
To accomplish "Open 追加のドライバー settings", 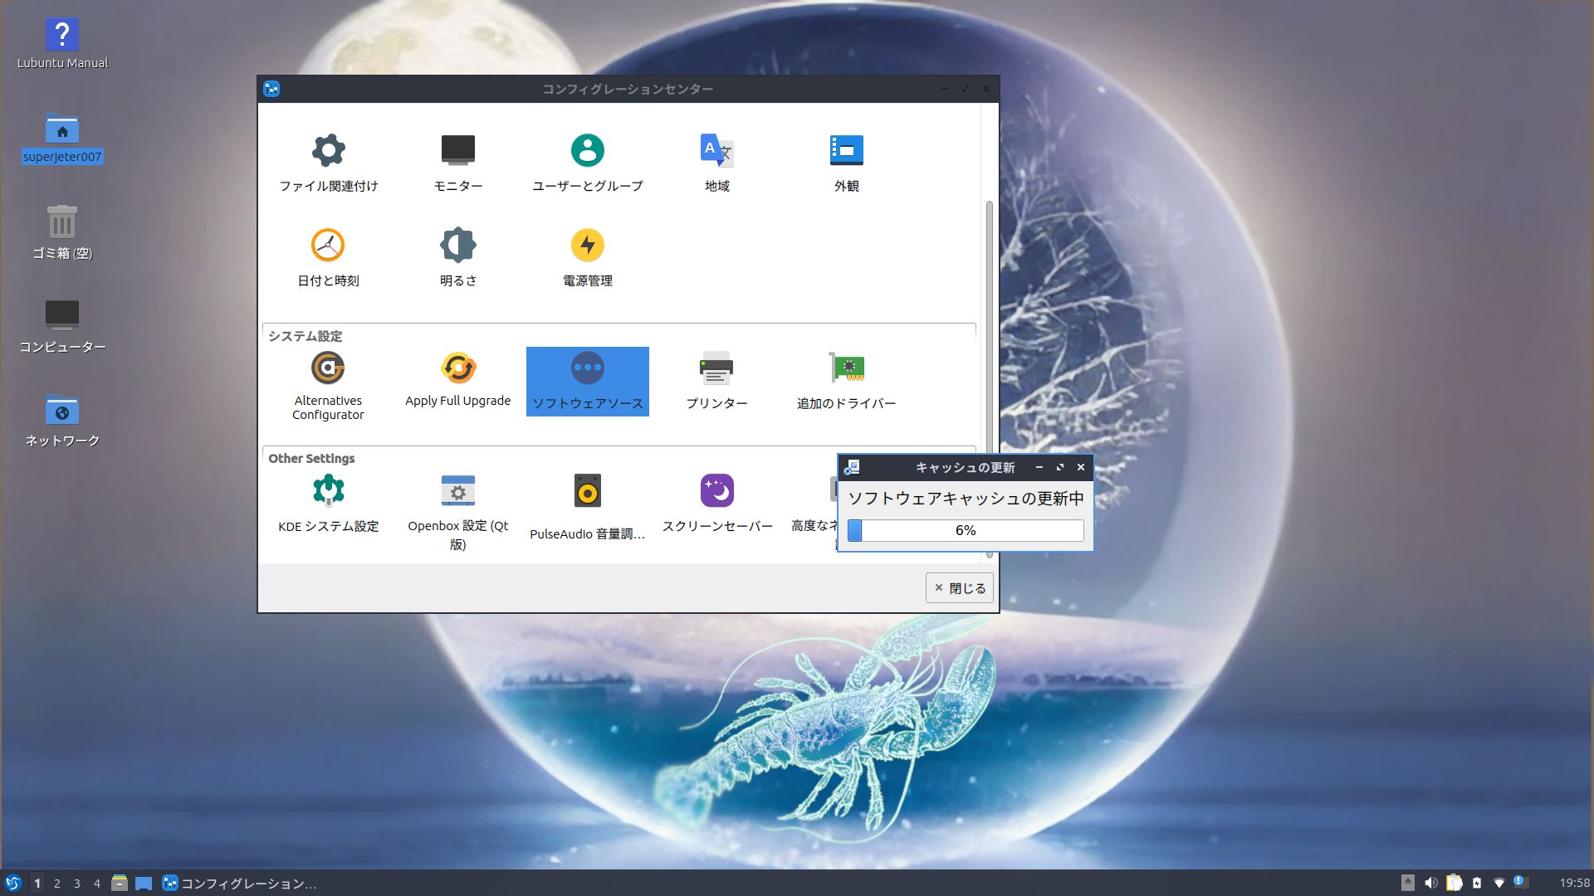I will pyautogui.click(x=846, y=369).
